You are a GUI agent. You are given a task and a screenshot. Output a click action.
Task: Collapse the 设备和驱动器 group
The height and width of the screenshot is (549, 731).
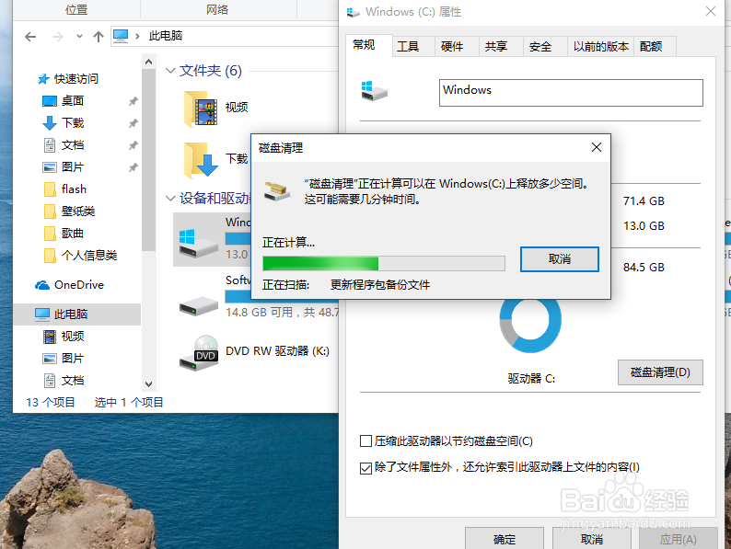(x=170, y=199)
